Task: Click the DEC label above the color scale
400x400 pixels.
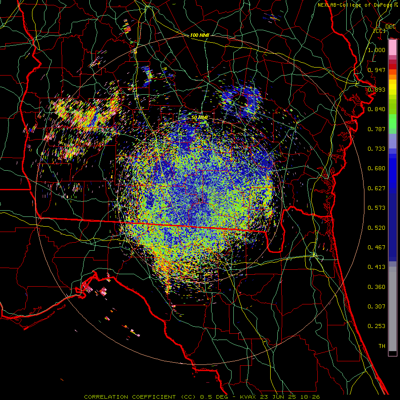Action: (x=390, y=27)
